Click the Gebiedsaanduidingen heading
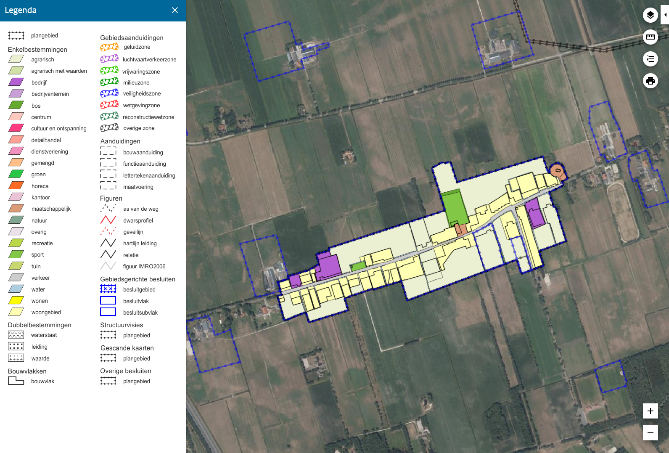 [132, 38]
